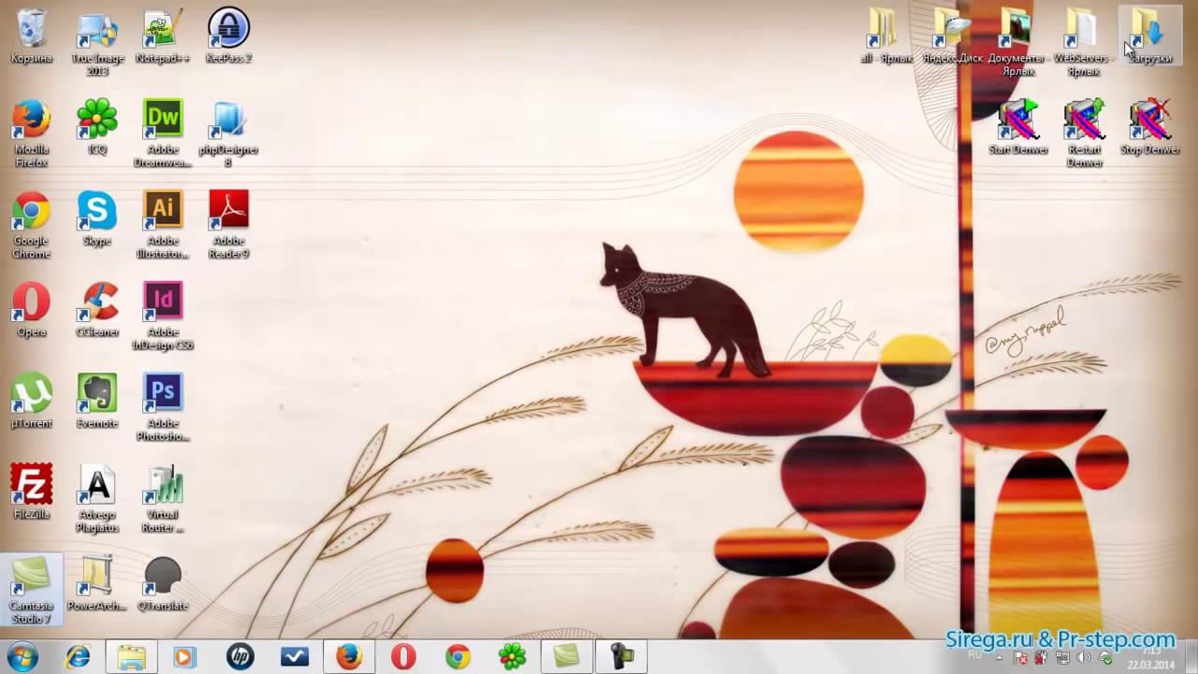This screenshot has width=1198, height=674.
Task: Switch to Firefox in the taskbar
Action: coord(349,657)
